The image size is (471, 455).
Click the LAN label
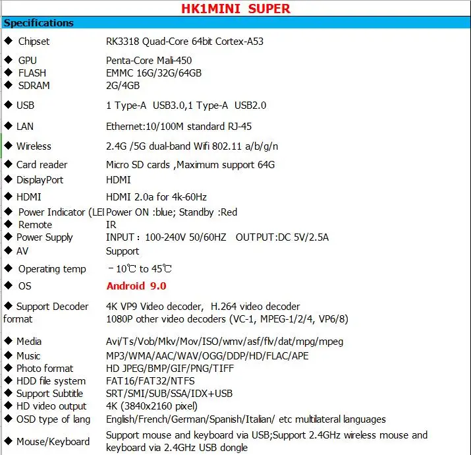(25, 127)
